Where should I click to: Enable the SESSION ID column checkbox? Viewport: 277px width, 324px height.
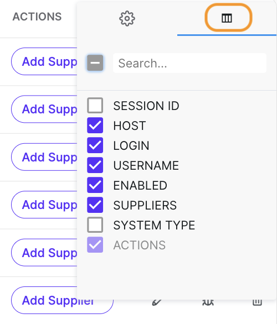tap(95, 106)
